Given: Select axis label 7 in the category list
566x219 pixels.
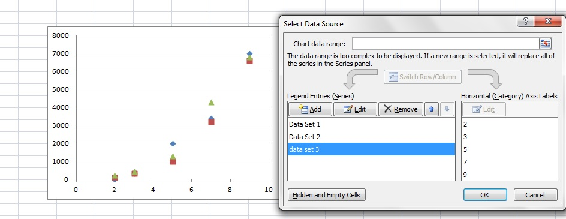Looking at the screenshot, I should (509, 162).
